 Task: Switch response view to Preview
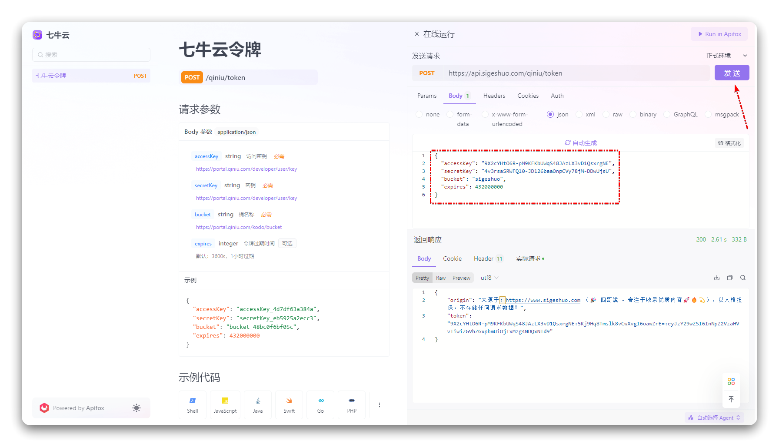(461, 278)
